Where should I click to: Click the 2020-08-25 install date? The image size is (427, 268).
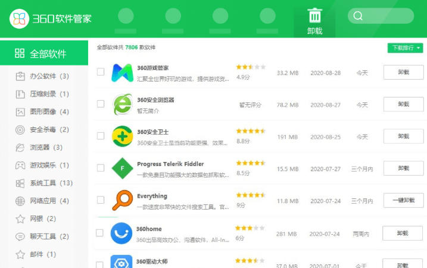[x=325, y=137]
